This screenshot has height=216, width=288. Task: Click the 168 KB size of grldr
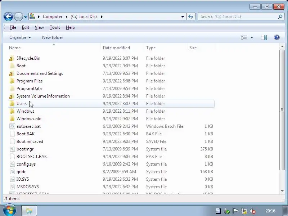click(207, 172)
